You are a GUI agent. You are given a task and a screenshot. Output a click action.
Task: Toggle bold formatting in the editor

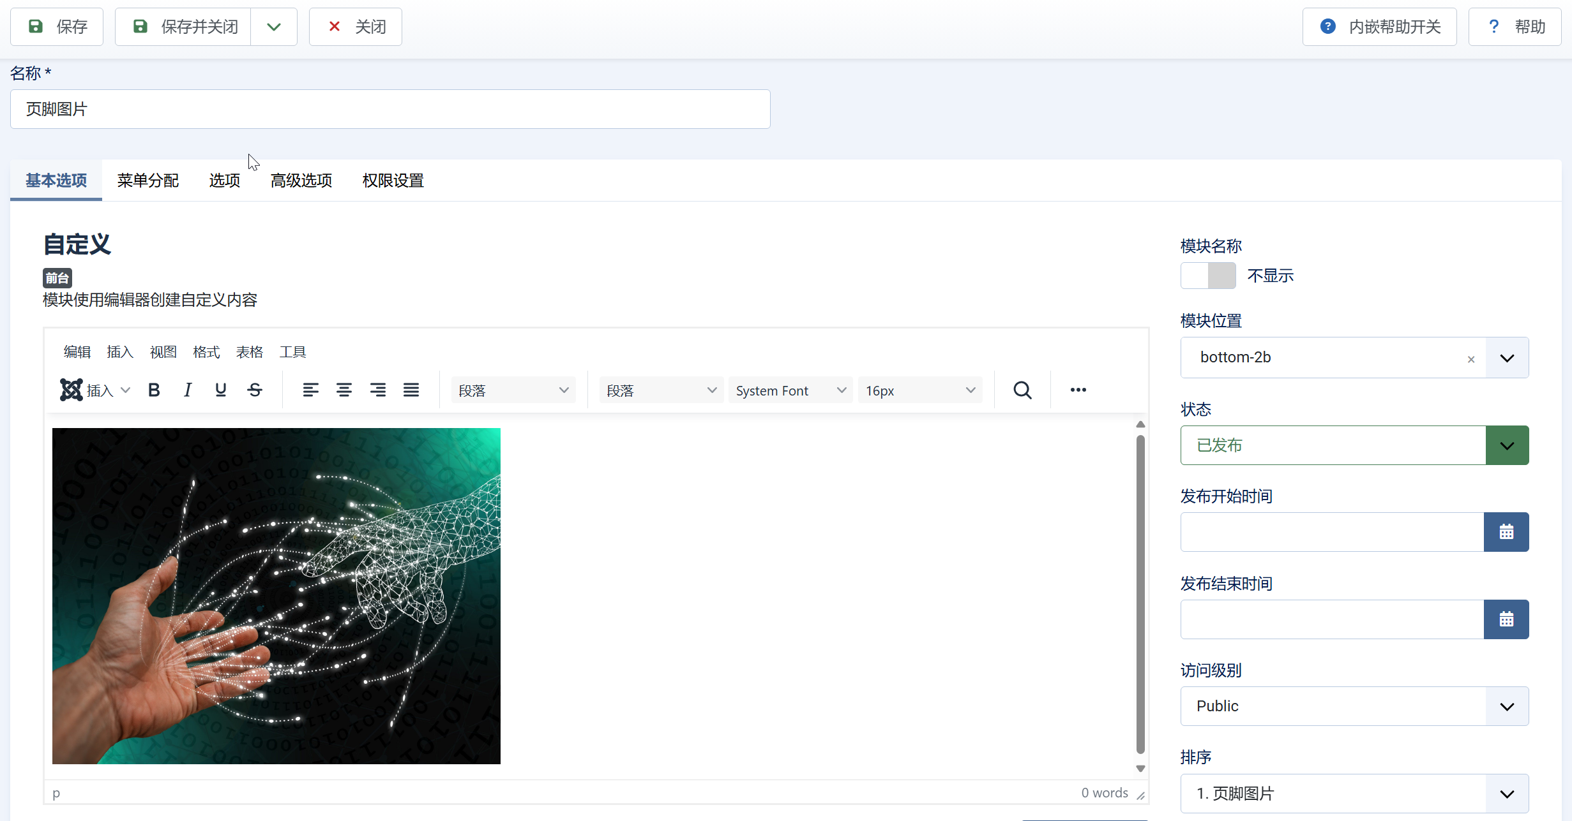(154, 390)
